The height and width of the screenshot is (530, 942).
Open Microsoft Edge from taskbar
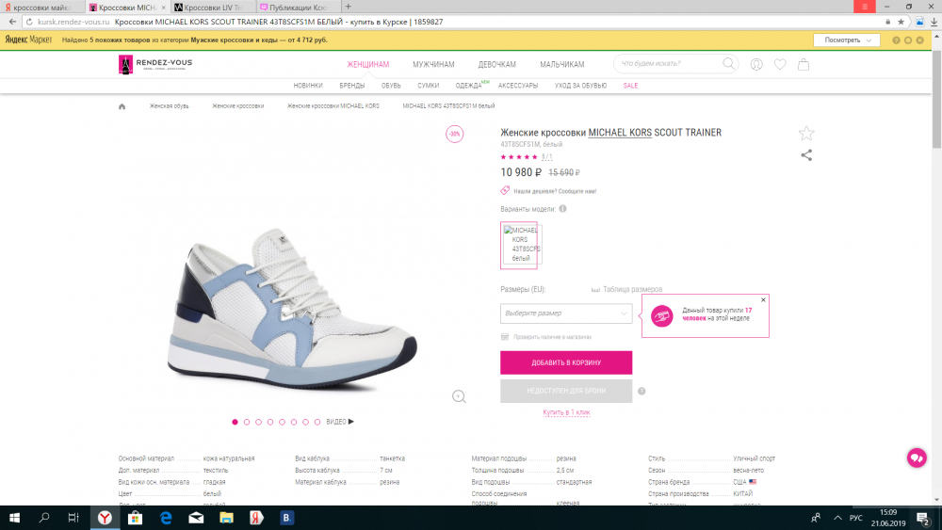coord(166,518)
